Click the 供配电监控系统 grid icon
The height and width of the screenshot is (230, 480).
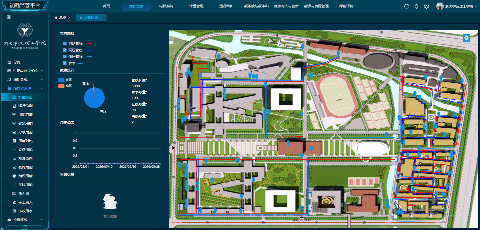[x=9, y=71]
